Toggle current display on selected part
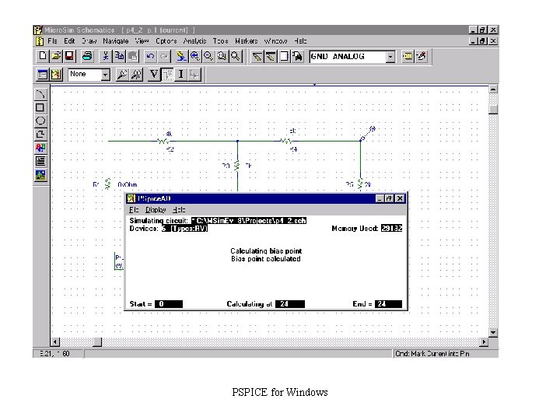This screenshot has width=560, height=420. coord(194,75)
